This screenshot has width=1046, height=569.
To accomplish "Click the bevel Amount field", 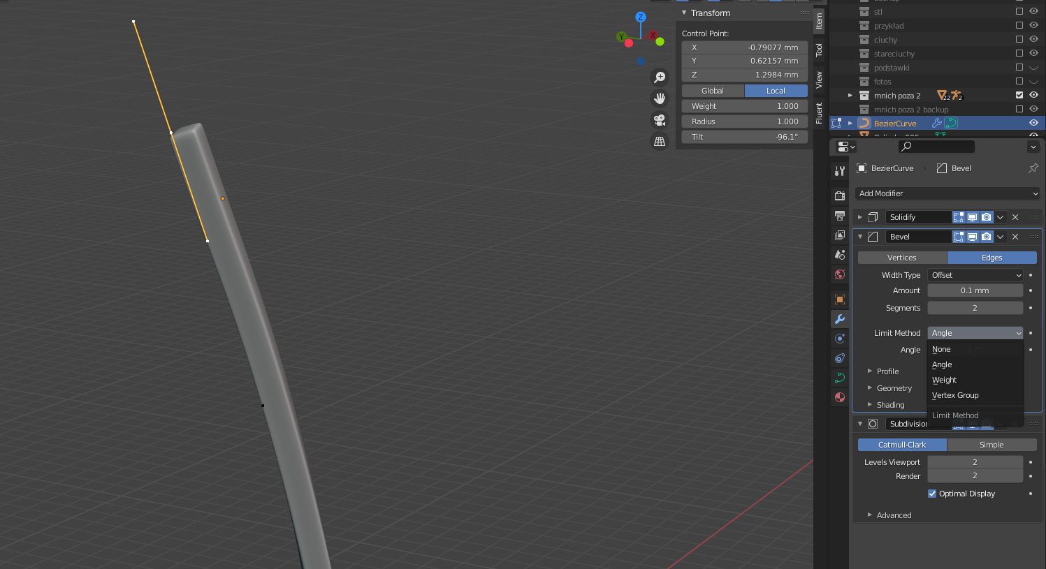I will pyautogui.click(x=975, y=290).
